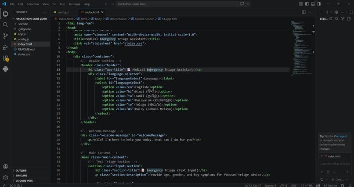Toggle the Secondary Side Bar visibility
Screen dimensions: 354x187
click(319, 4)
